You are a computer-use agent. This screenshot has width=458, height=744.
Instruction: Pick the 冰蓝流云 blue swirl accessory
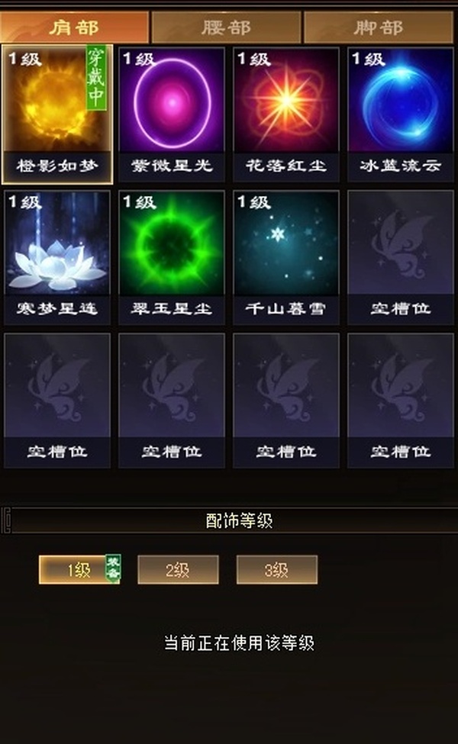click(401, 114)
